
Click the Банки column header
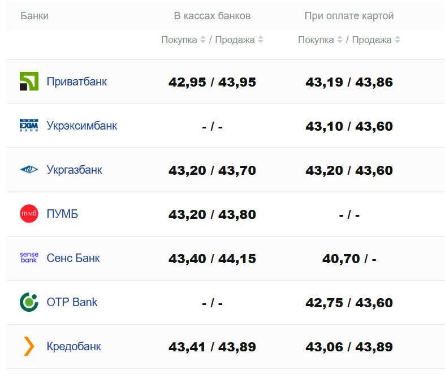[34, 16]
